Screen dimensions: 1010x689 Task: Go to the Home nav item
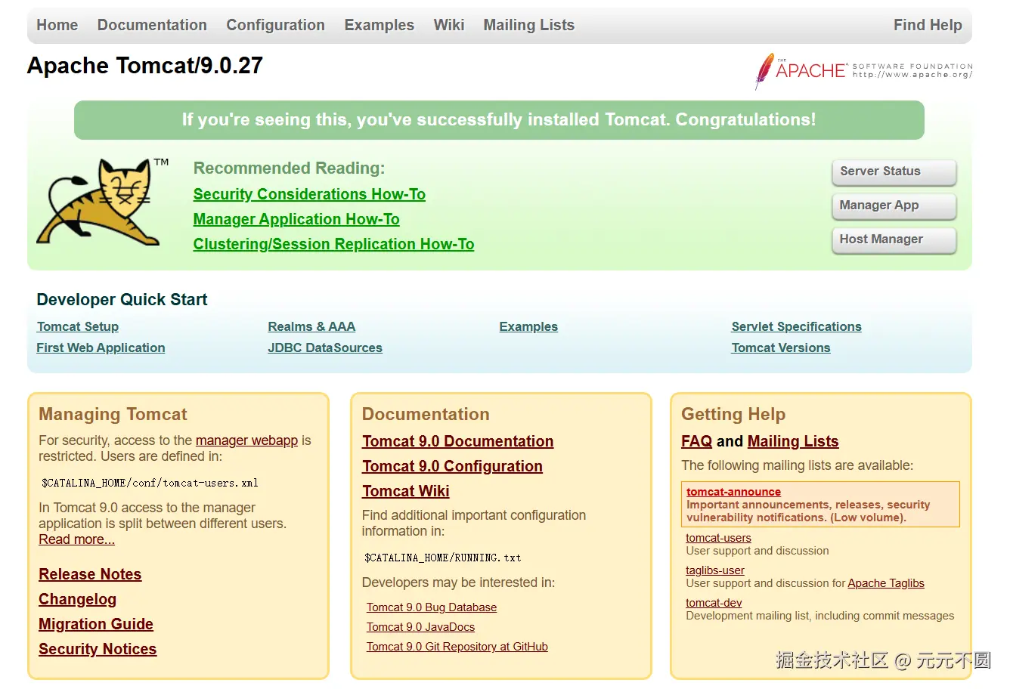(x=57, y=25)
